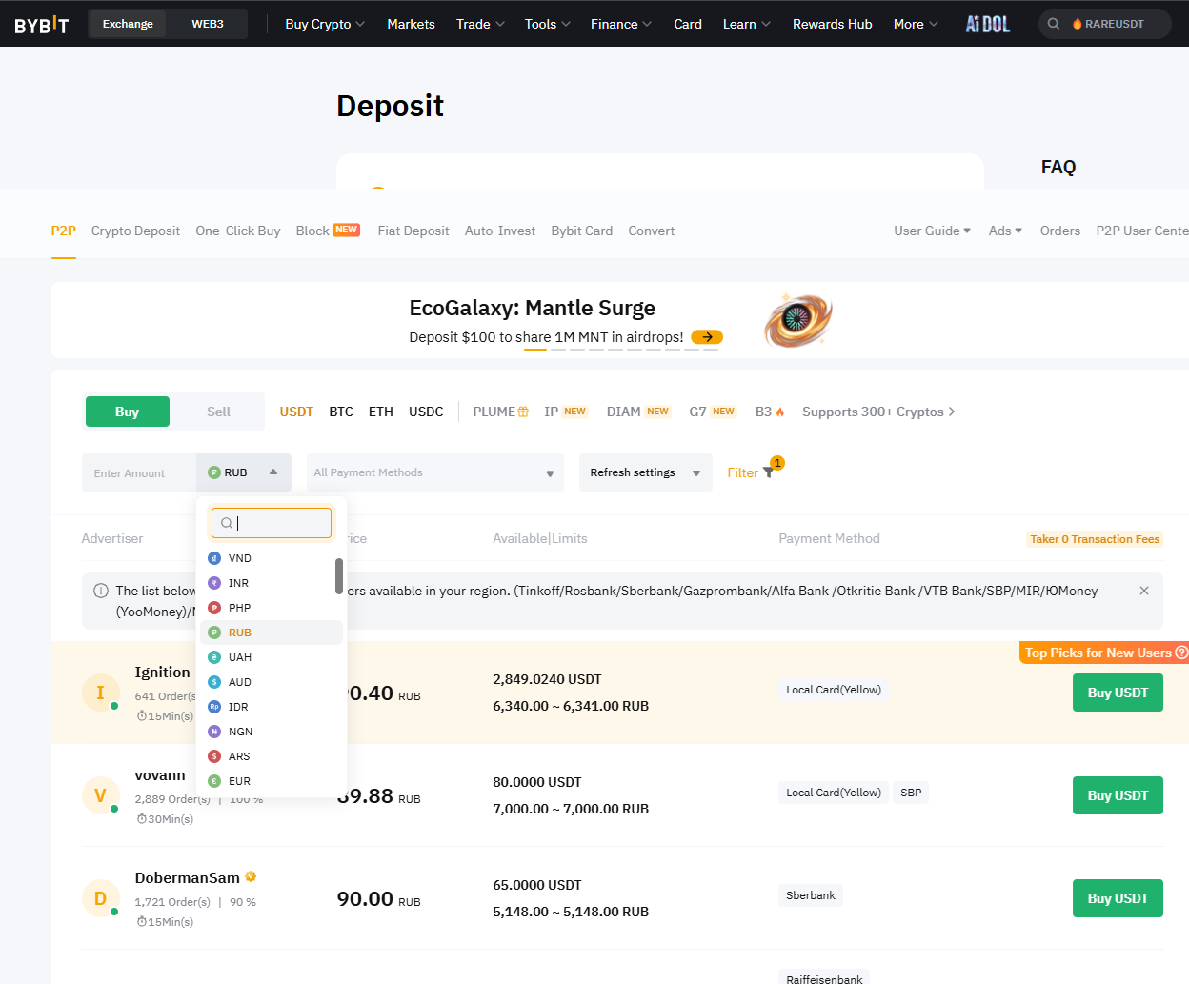Click the Bybit logo
The height and width of the screenshot is (984, 1189).
point(42,24)
